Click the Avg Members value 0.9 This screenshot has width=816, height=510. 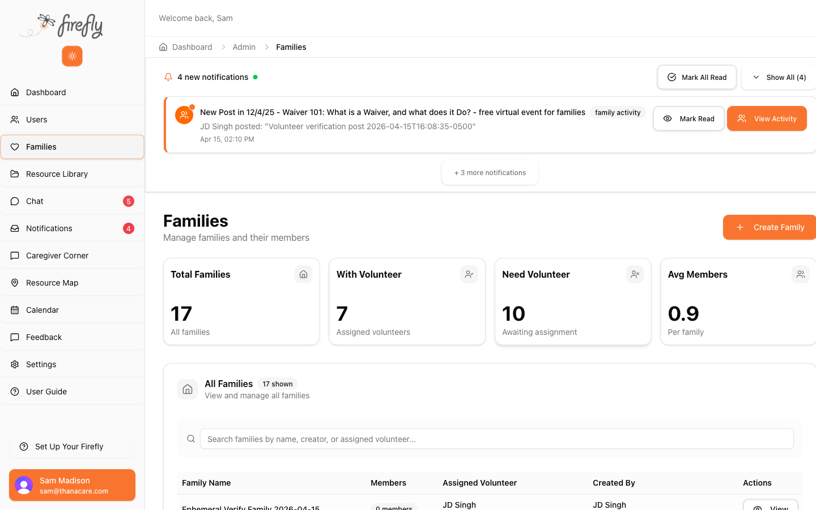pyautogui.click(x=683, y=313)
